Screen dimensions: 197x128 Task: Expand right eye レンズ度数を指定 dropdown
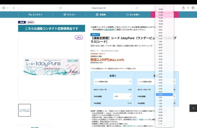pos(113,81)
